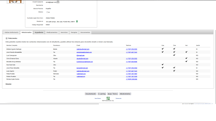Select the Han Solo Solo name cell
This screenshot has width=216, height=121.
tap(11, 65)
